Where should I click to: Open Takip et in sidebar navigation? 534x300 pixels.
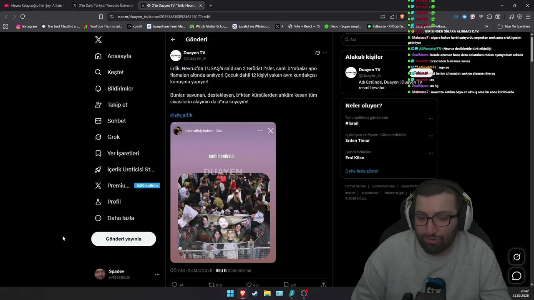[x=111, y=105]
